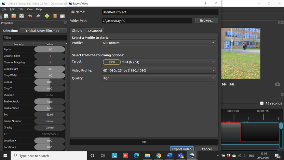Screen dimensions: 284x160
Task: Open Microsoft Word from taskbar
Action: tap(170, 156)
